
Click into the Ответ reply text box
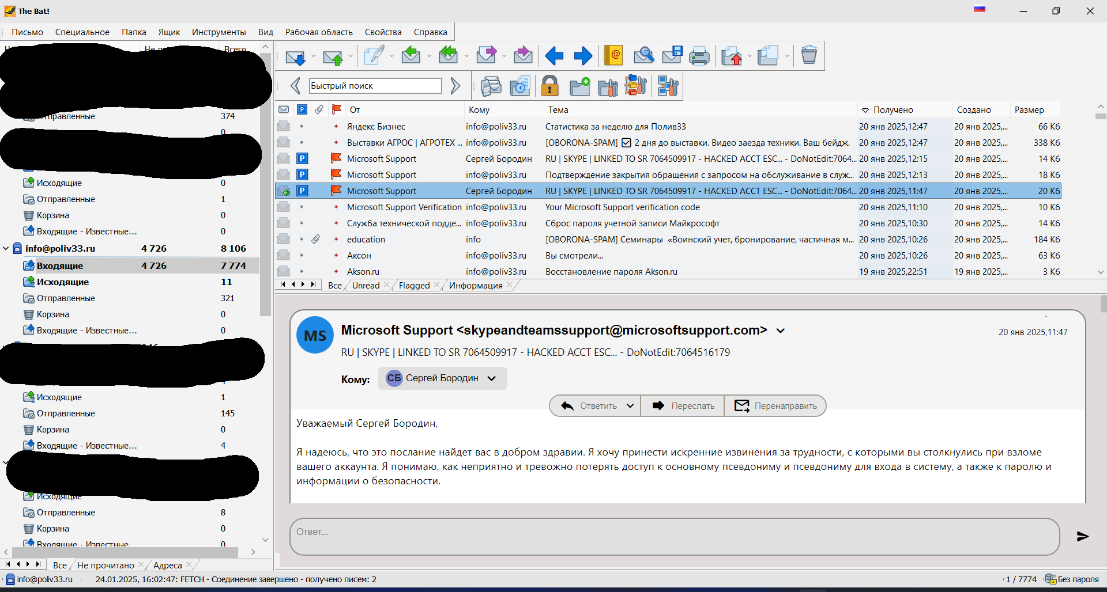675,536
